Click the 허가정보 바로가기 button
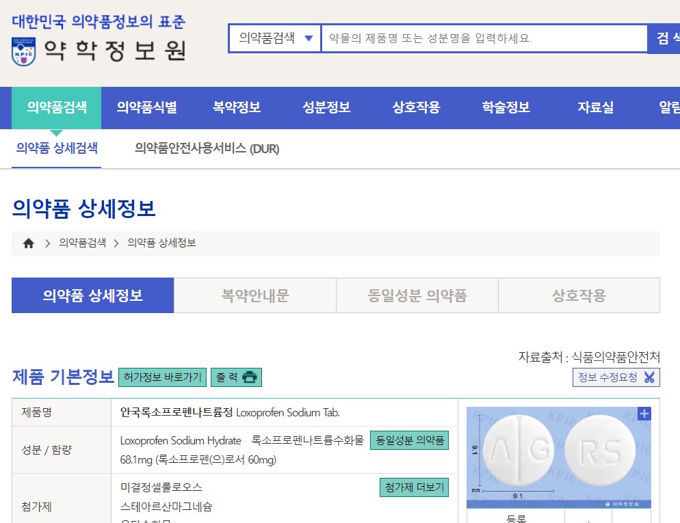Image resolution: width=680 pixels, height=523 pixels. click(x=162, y=377)
